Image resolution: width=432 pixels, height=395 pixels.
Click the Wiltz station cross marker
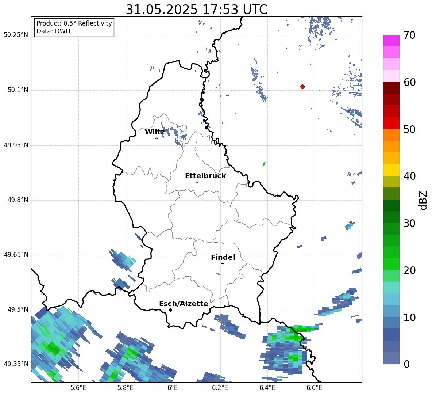coord(157,138)
